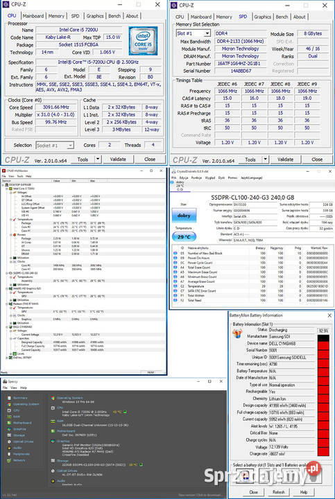335x499 pixels.
Task: Select the Powers flame icon in HWMonitor
Action: pyautogui.click(x=15, y=235)
